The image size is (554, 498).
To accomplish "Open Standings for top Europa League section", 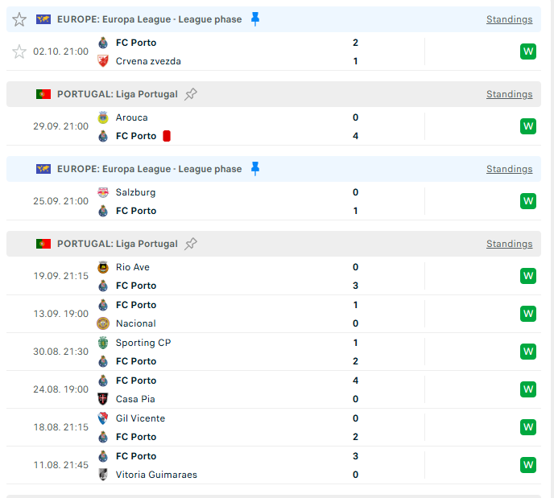I will [509, 19].
